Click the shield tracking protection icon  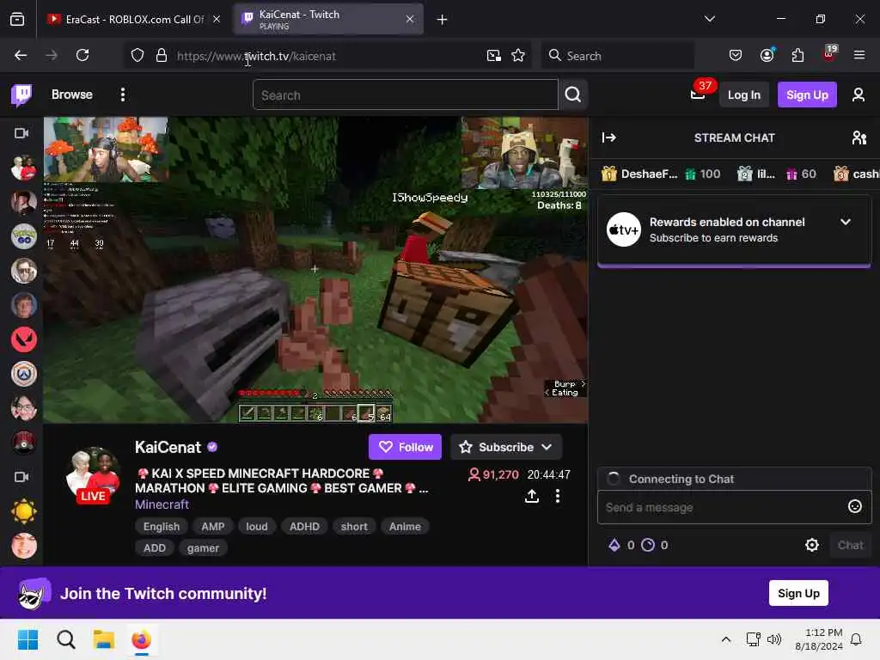137,55
